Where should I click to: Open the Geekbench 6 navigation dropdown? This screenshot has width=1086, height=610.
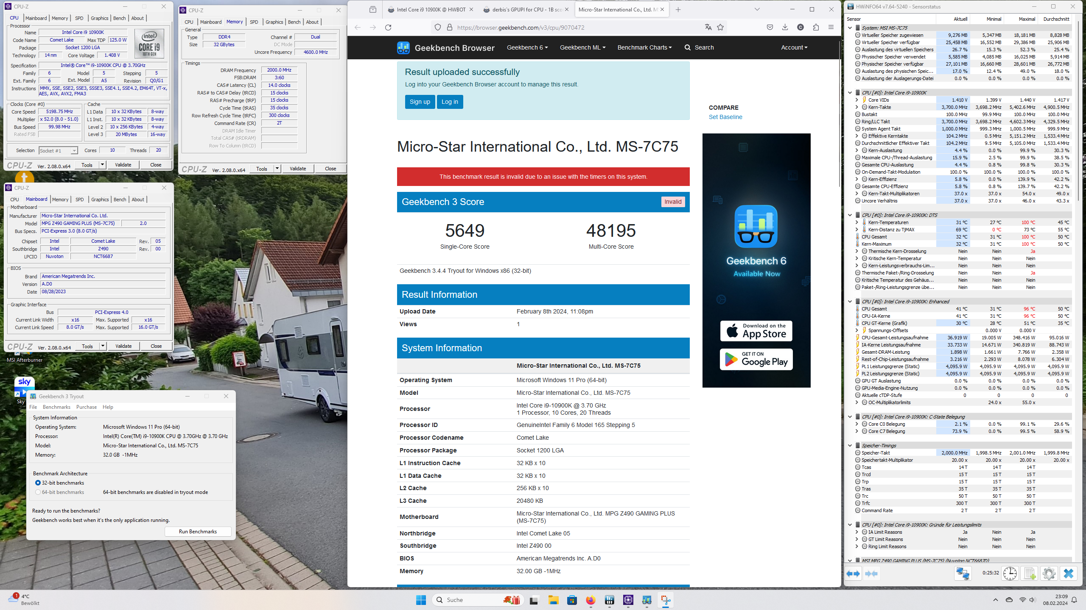click(527, 47)
